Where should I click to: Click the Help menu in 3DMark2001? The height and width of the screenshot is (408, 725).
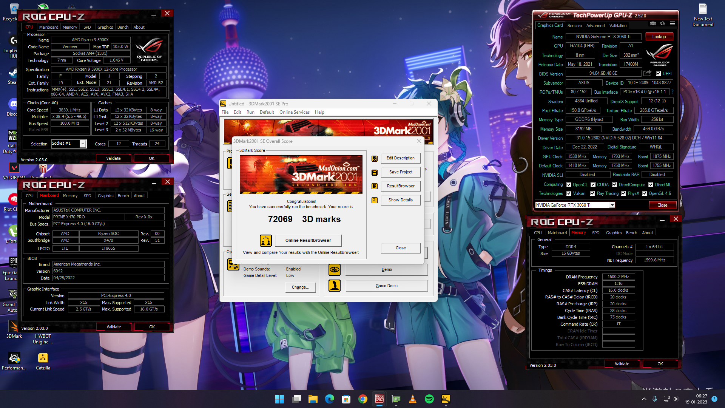[x=319, y=112]
